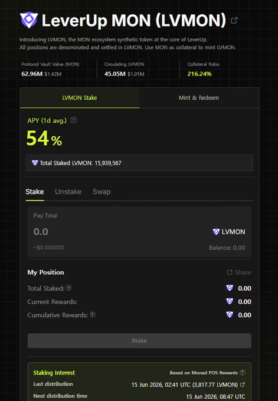The width and height of the screenshot is (278, 401).
Task: Open last distribution transaction external link icon
Action: click(x=243, y=384)
